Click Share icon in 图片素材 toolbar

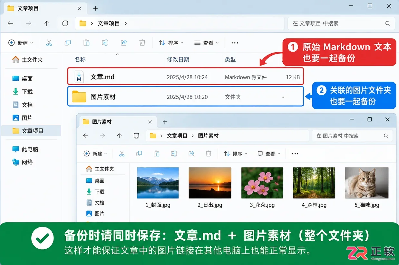(x=191, y=154)
